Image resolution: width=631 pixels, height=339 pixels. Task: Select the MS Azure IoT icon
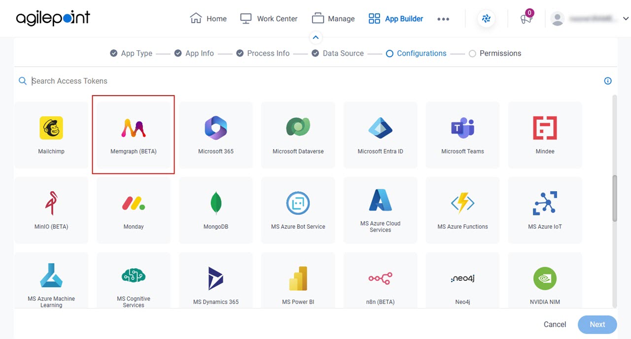[545, 203]
